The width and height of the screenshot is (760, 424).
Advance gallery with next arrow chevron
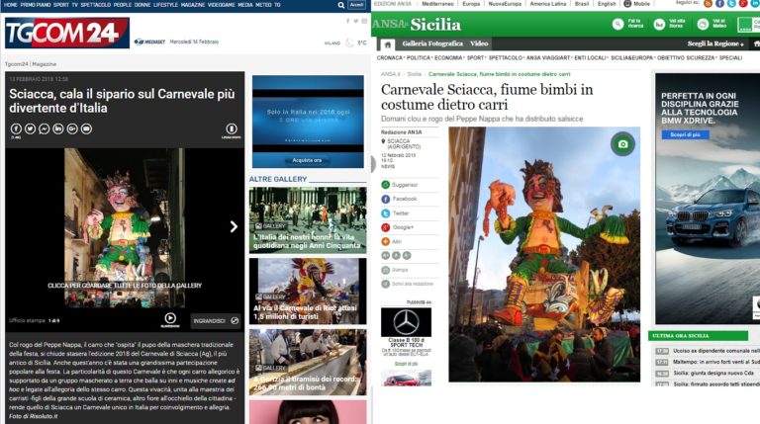click(x=234, y=226)
